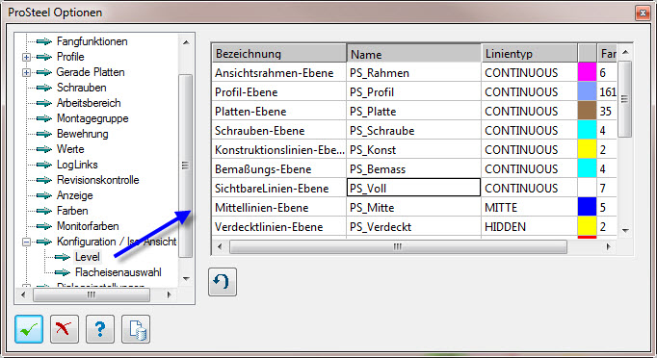
Task: Select Montagegruppe in the tree
Action: tap(92, 118)
